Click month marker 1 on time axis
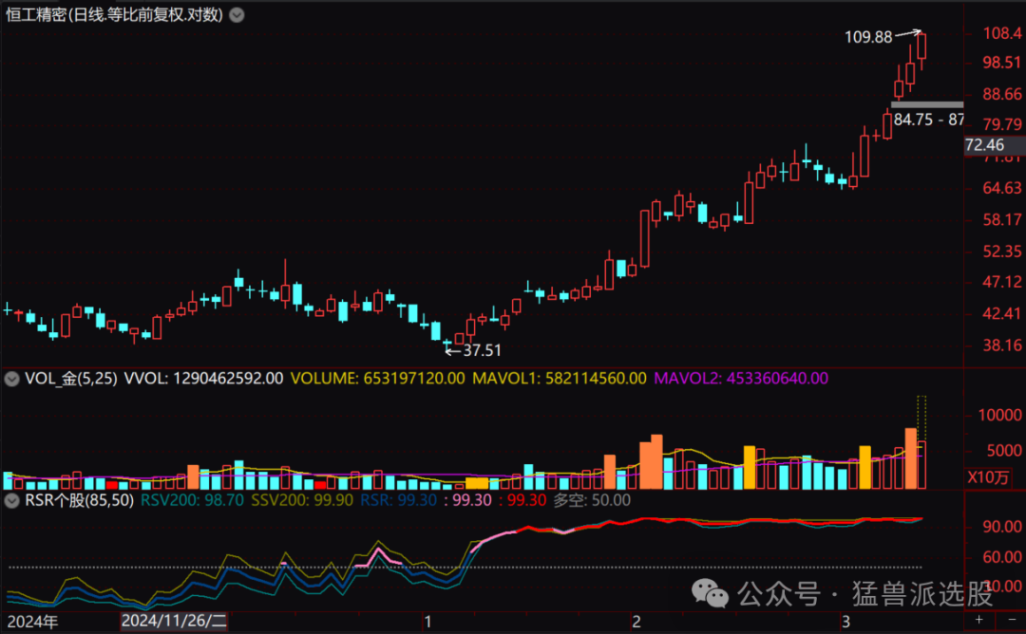The height and width of the screenshot is (634, 1026). point(427,621)
